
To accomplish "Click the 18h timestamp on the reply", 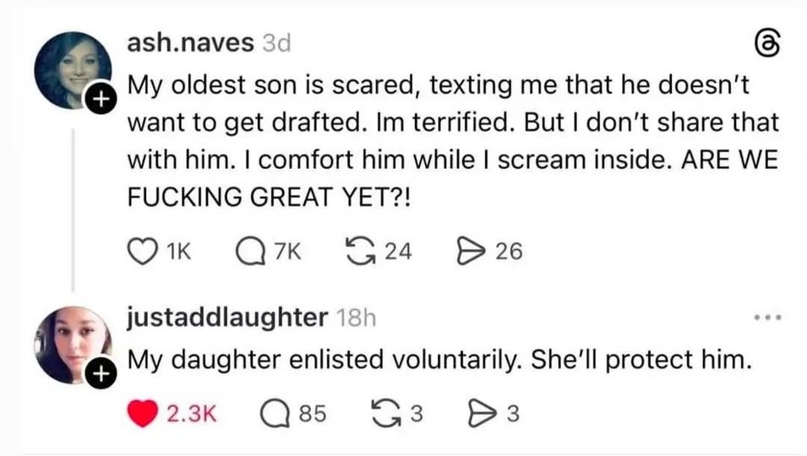I will pyautogui.click(x=356, y=318).
